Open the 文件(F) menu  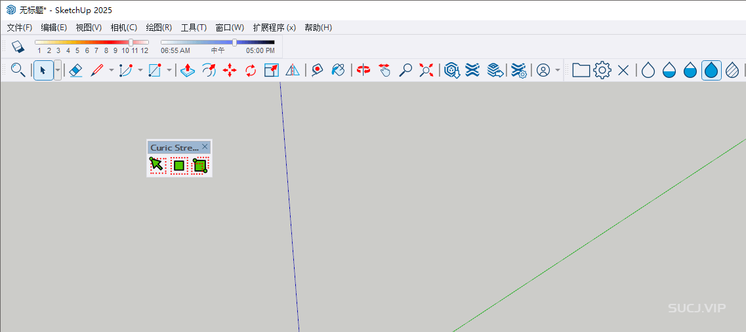[20, 28]
